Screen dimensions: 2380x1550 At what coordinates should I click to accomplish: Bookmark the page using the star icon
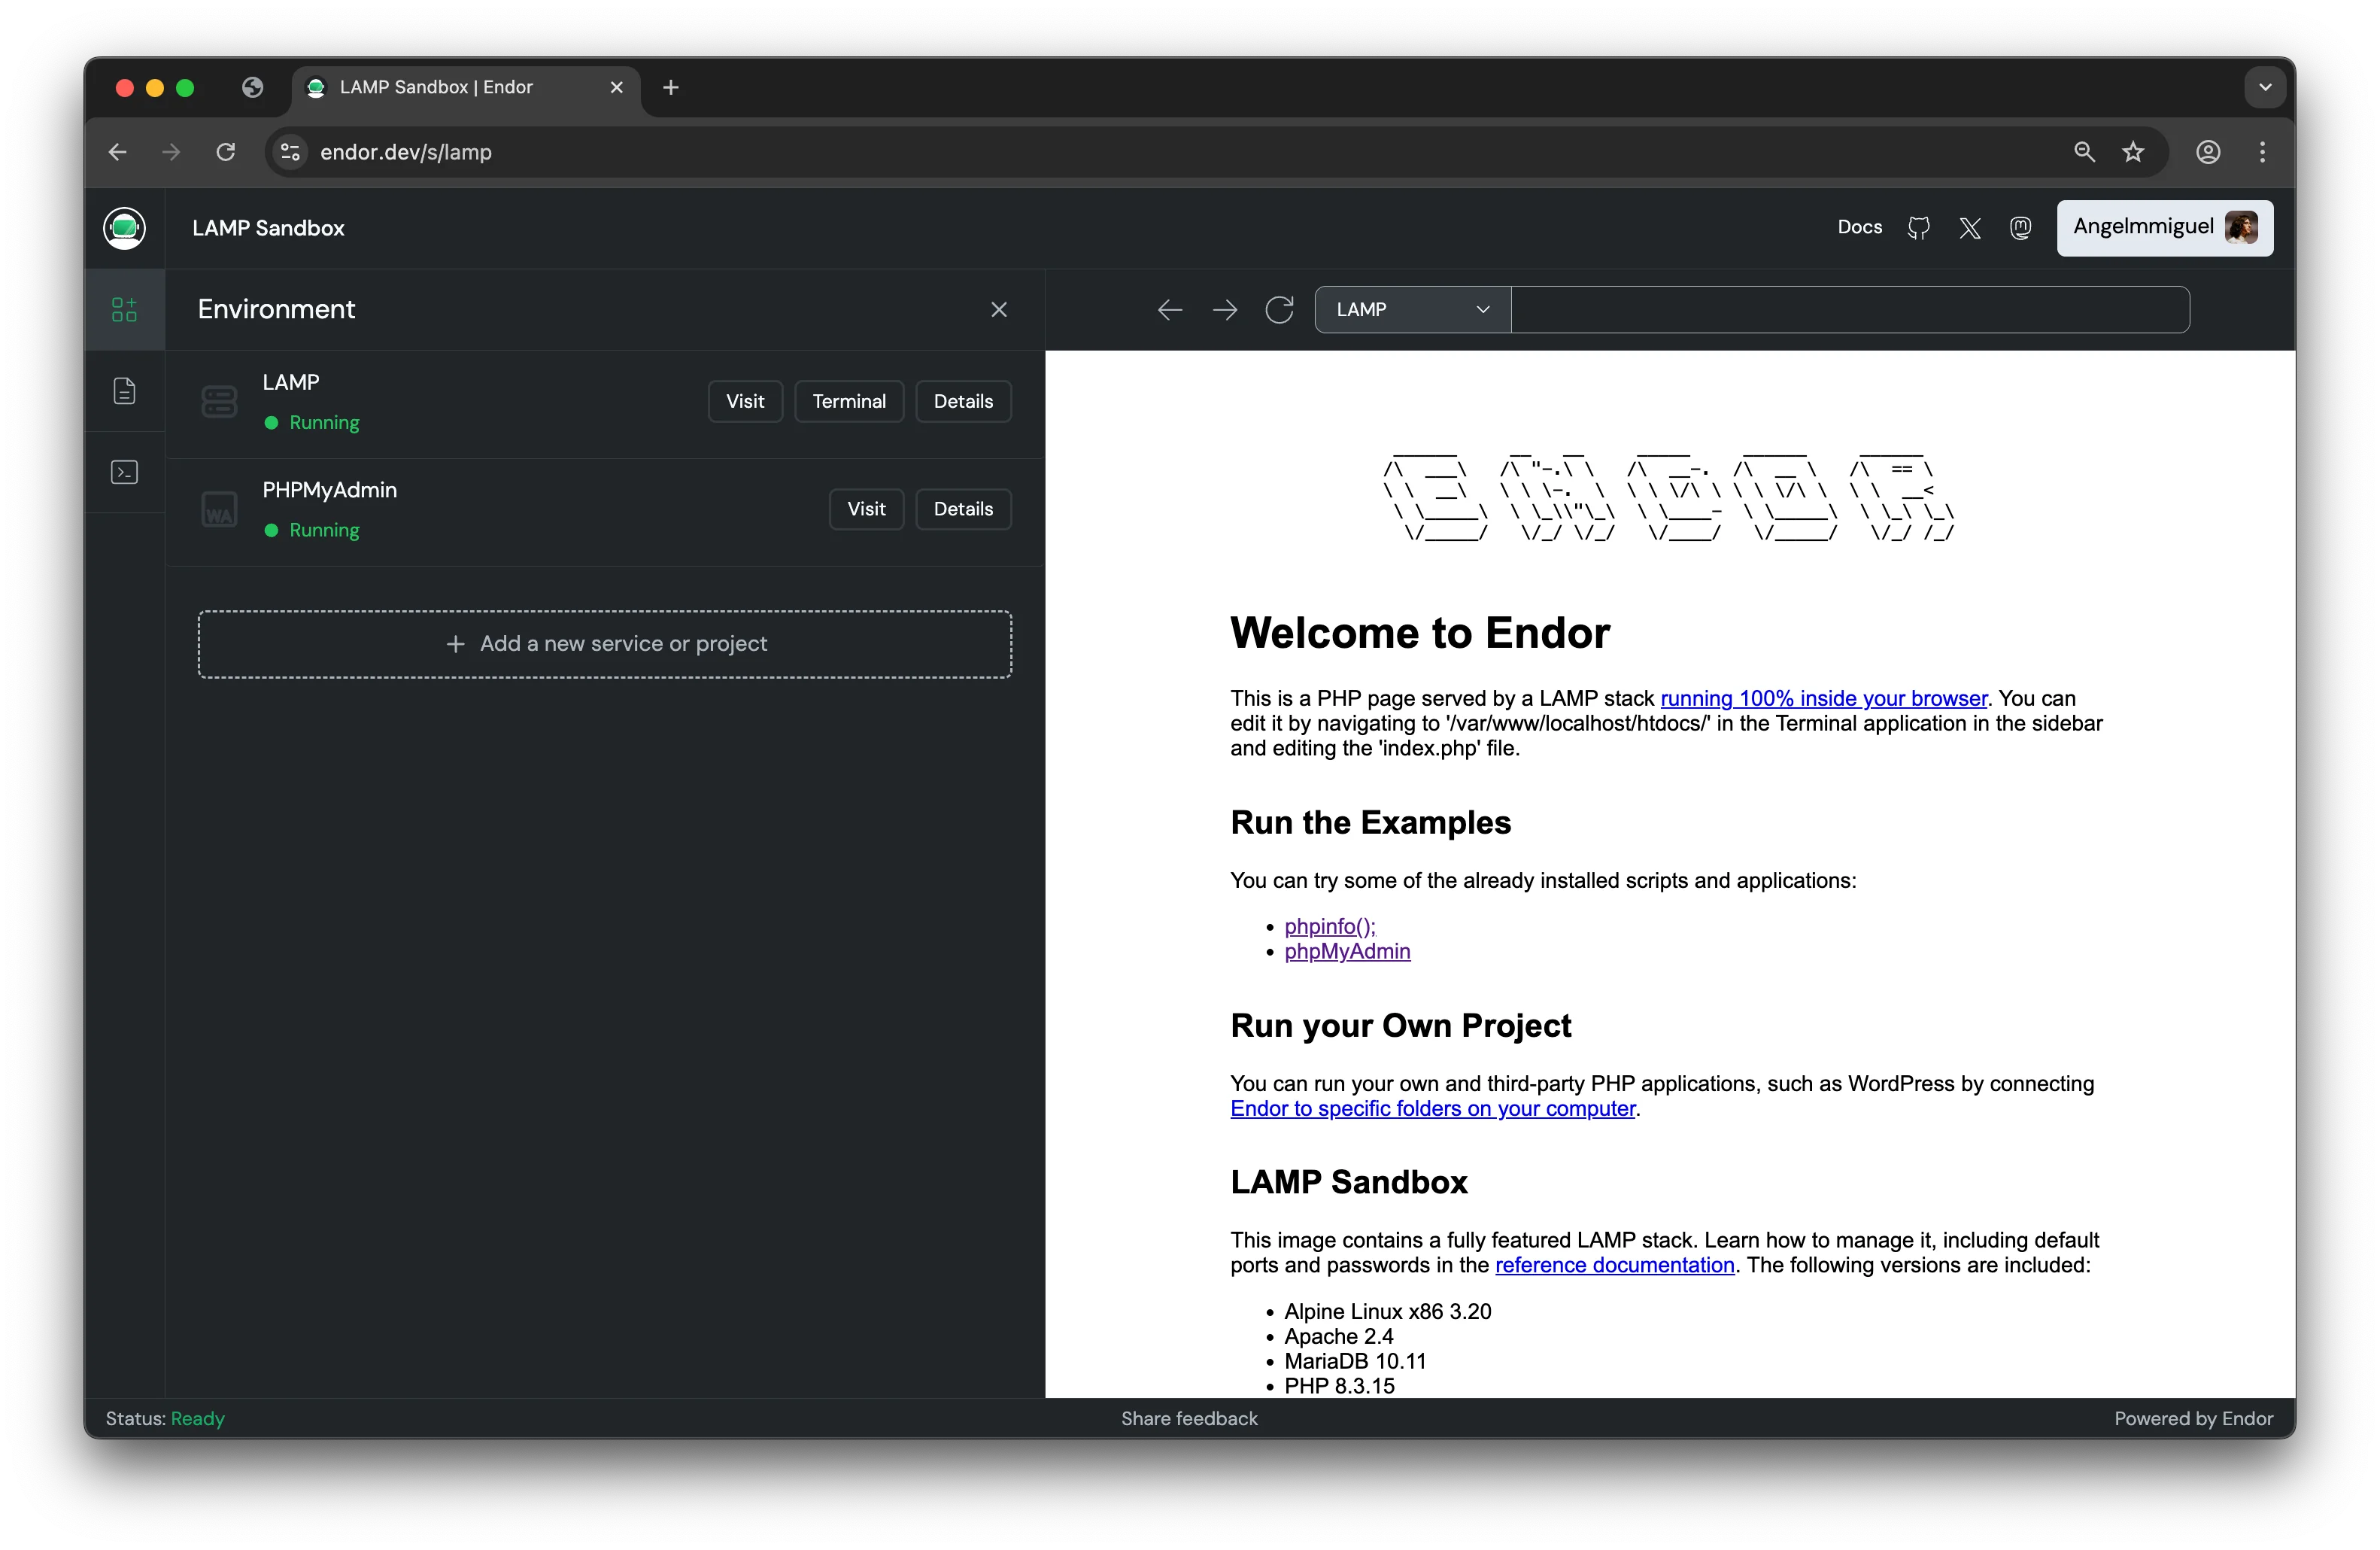2134,152
